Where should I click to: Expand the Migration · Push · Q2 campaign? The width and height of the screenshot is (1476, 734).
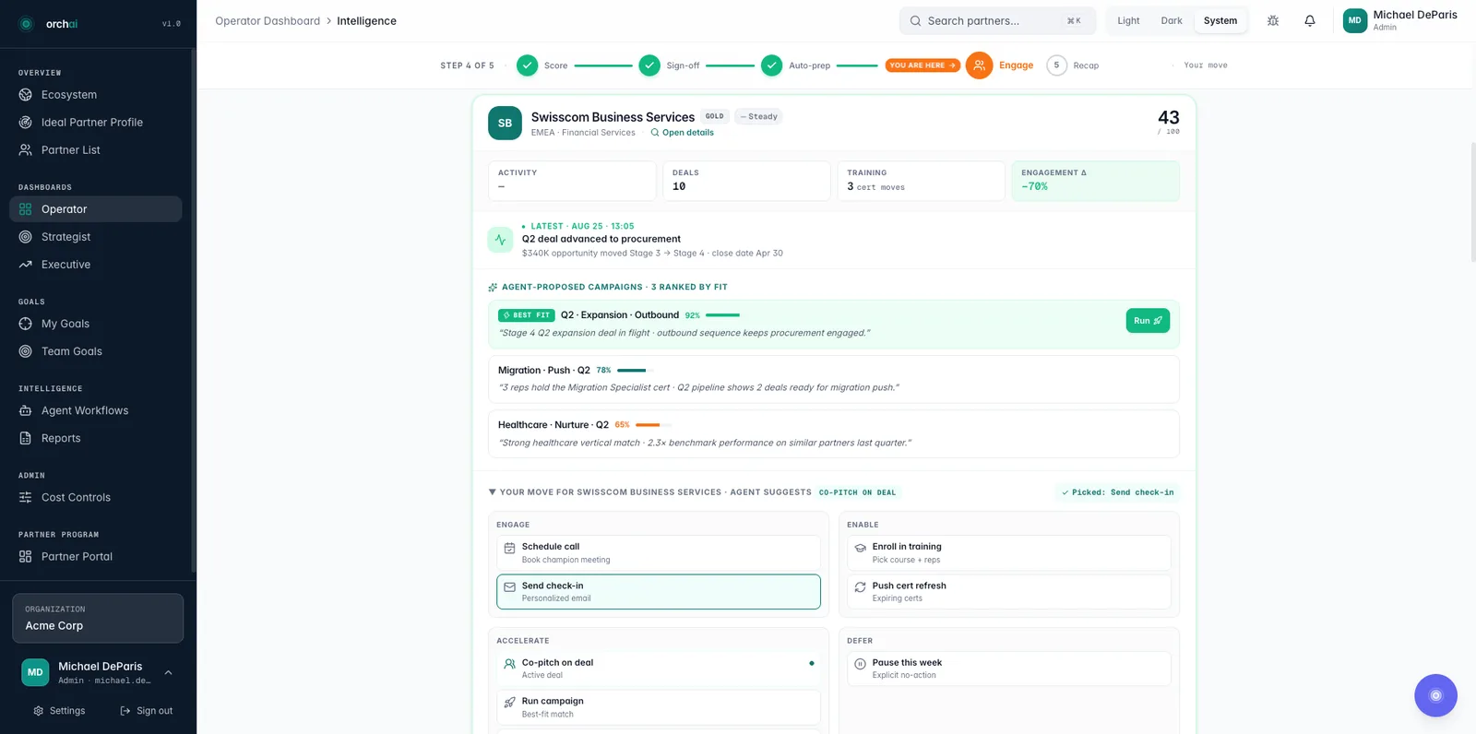click(x=834, y=379)
